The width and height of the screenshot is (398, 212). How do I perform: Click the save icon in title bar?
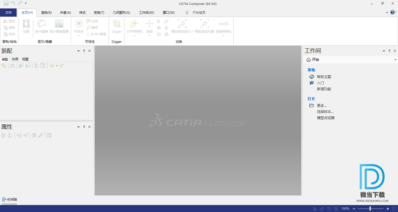(6, 3)
